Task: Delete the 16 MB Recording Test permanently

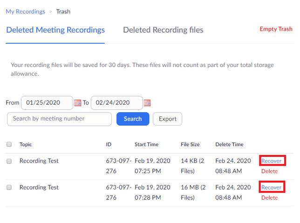Action: coord(269,198)
